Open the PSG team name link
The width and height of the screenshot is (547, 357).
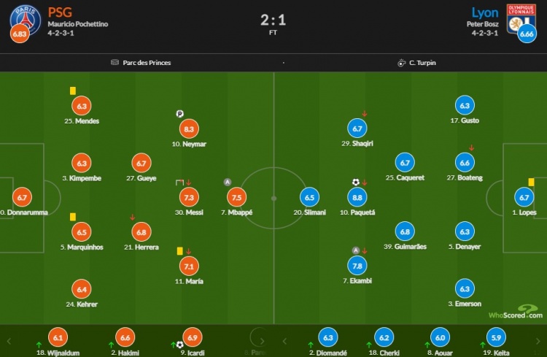coord(60,12)
